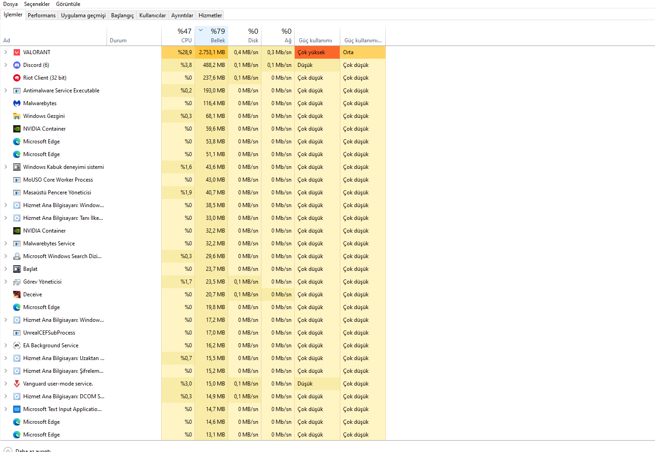Expand the Discord (6) process group
This screenshot has height=452, width=655.
coord(5,65)
